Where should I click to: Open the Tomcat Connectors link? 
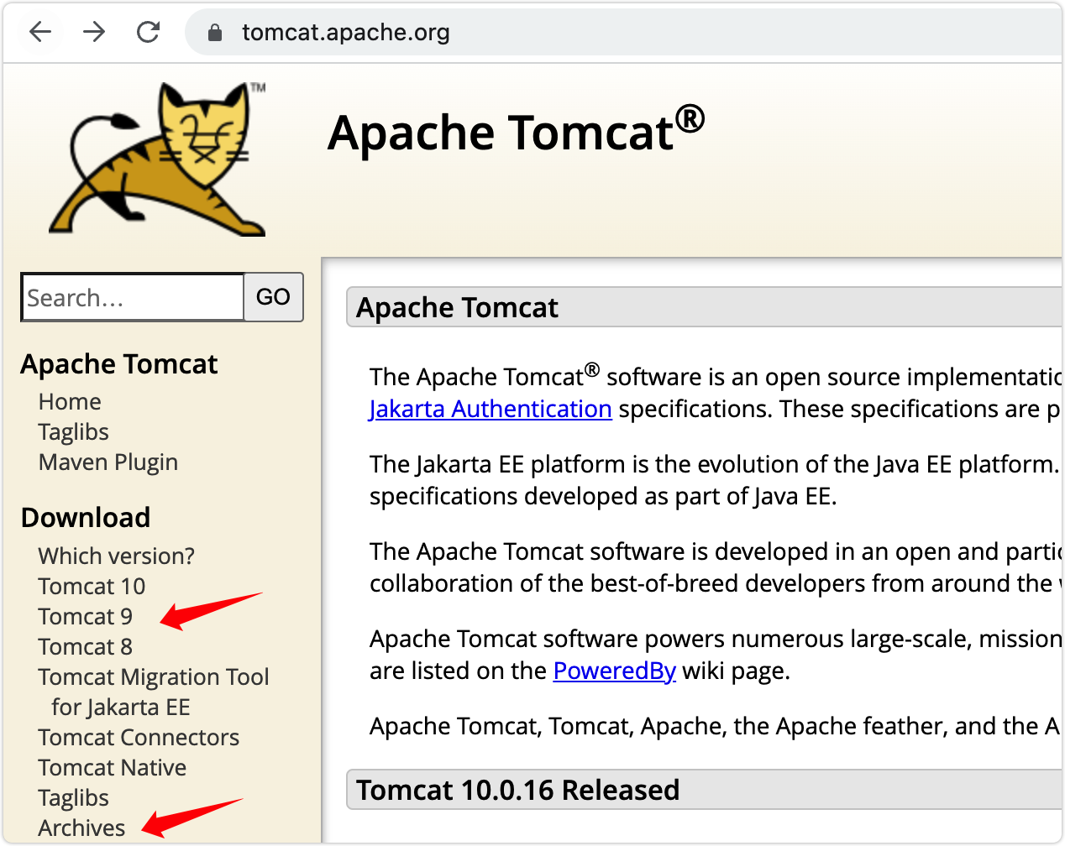pyautogui.click(x=139, y=738)
